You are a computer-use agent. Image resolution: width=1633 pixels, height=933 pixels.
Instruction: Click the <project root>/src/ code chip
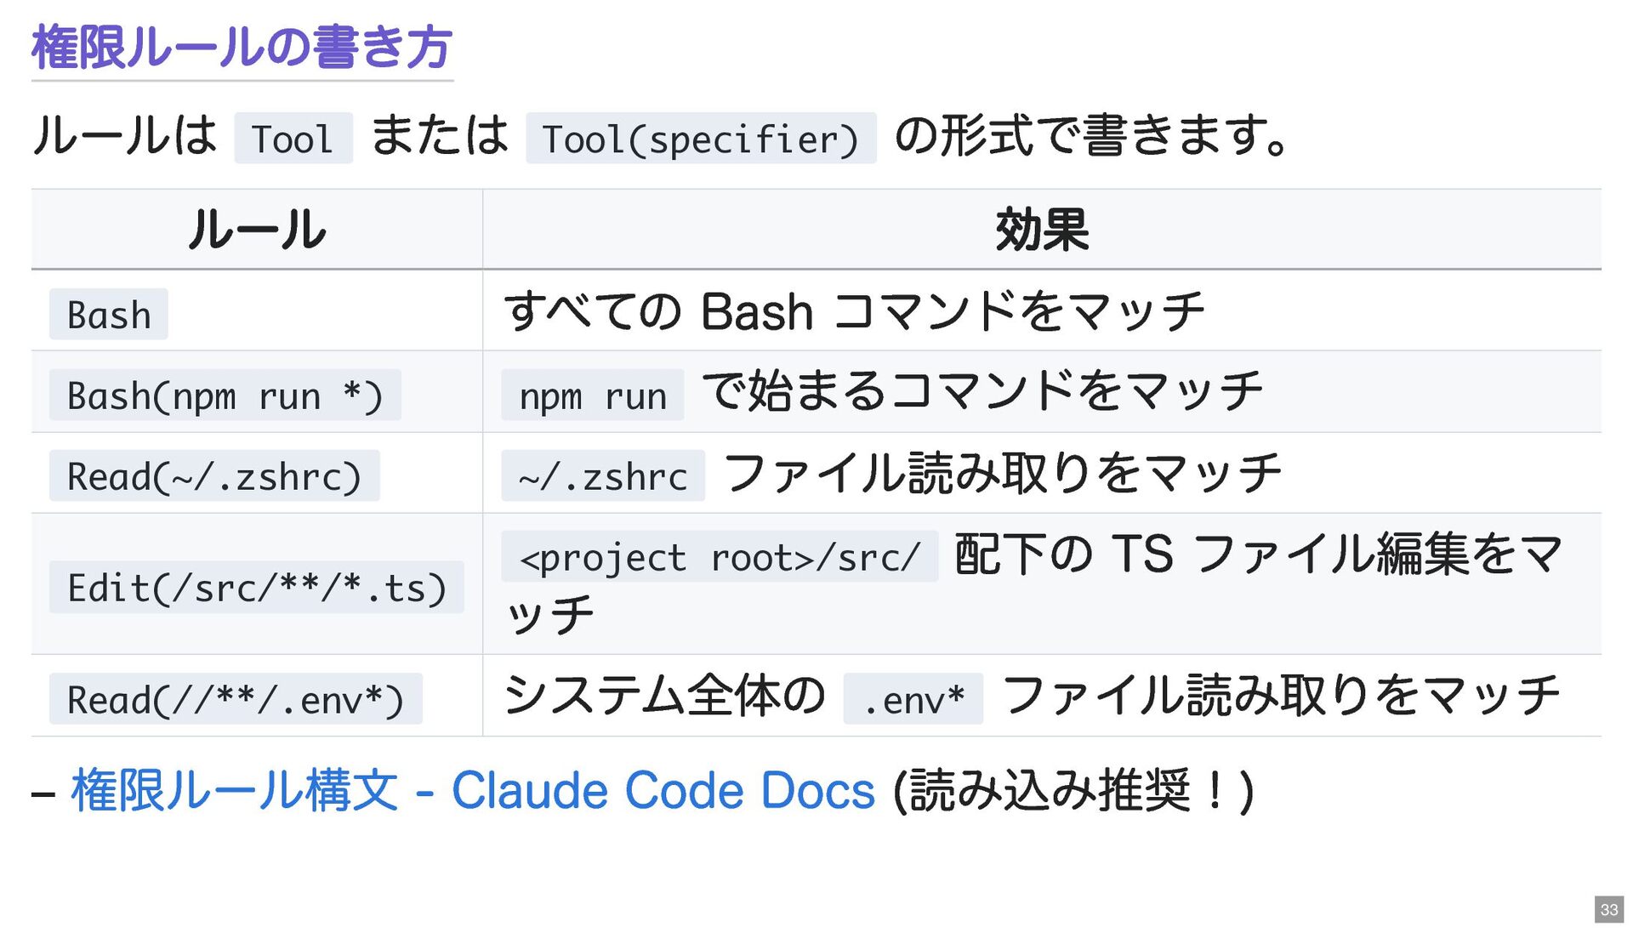coord(719,557)
